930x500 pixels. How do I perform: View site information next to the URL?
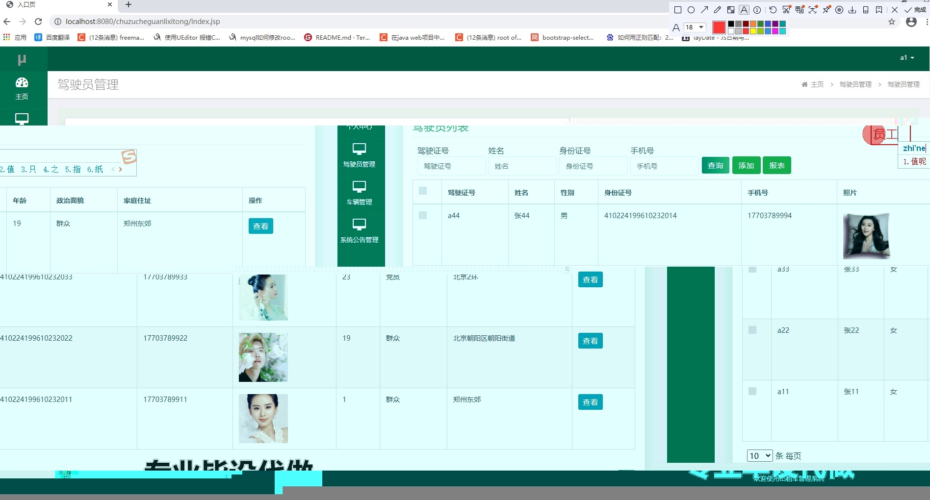(57, 22)
